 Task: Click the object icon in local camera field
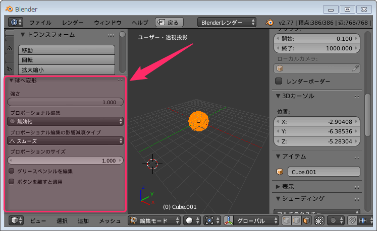click(280, 68)
